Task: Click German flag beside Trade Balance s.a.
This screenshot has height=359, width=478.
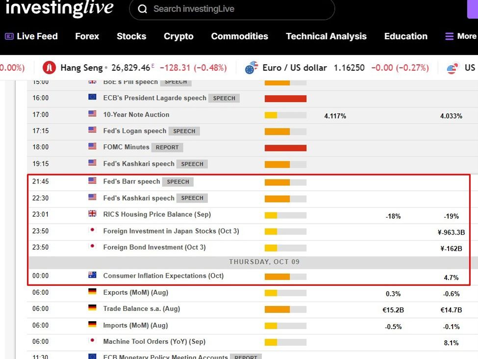Action: (92, 308)
